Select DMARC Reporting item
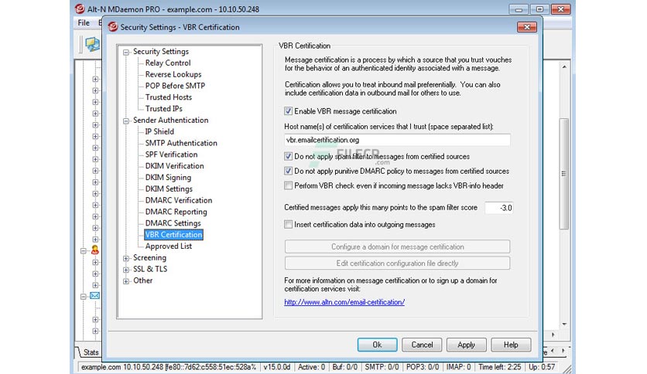Image resolution: width=647 pixels, height=374 pixels. click(x=176, y=212)
